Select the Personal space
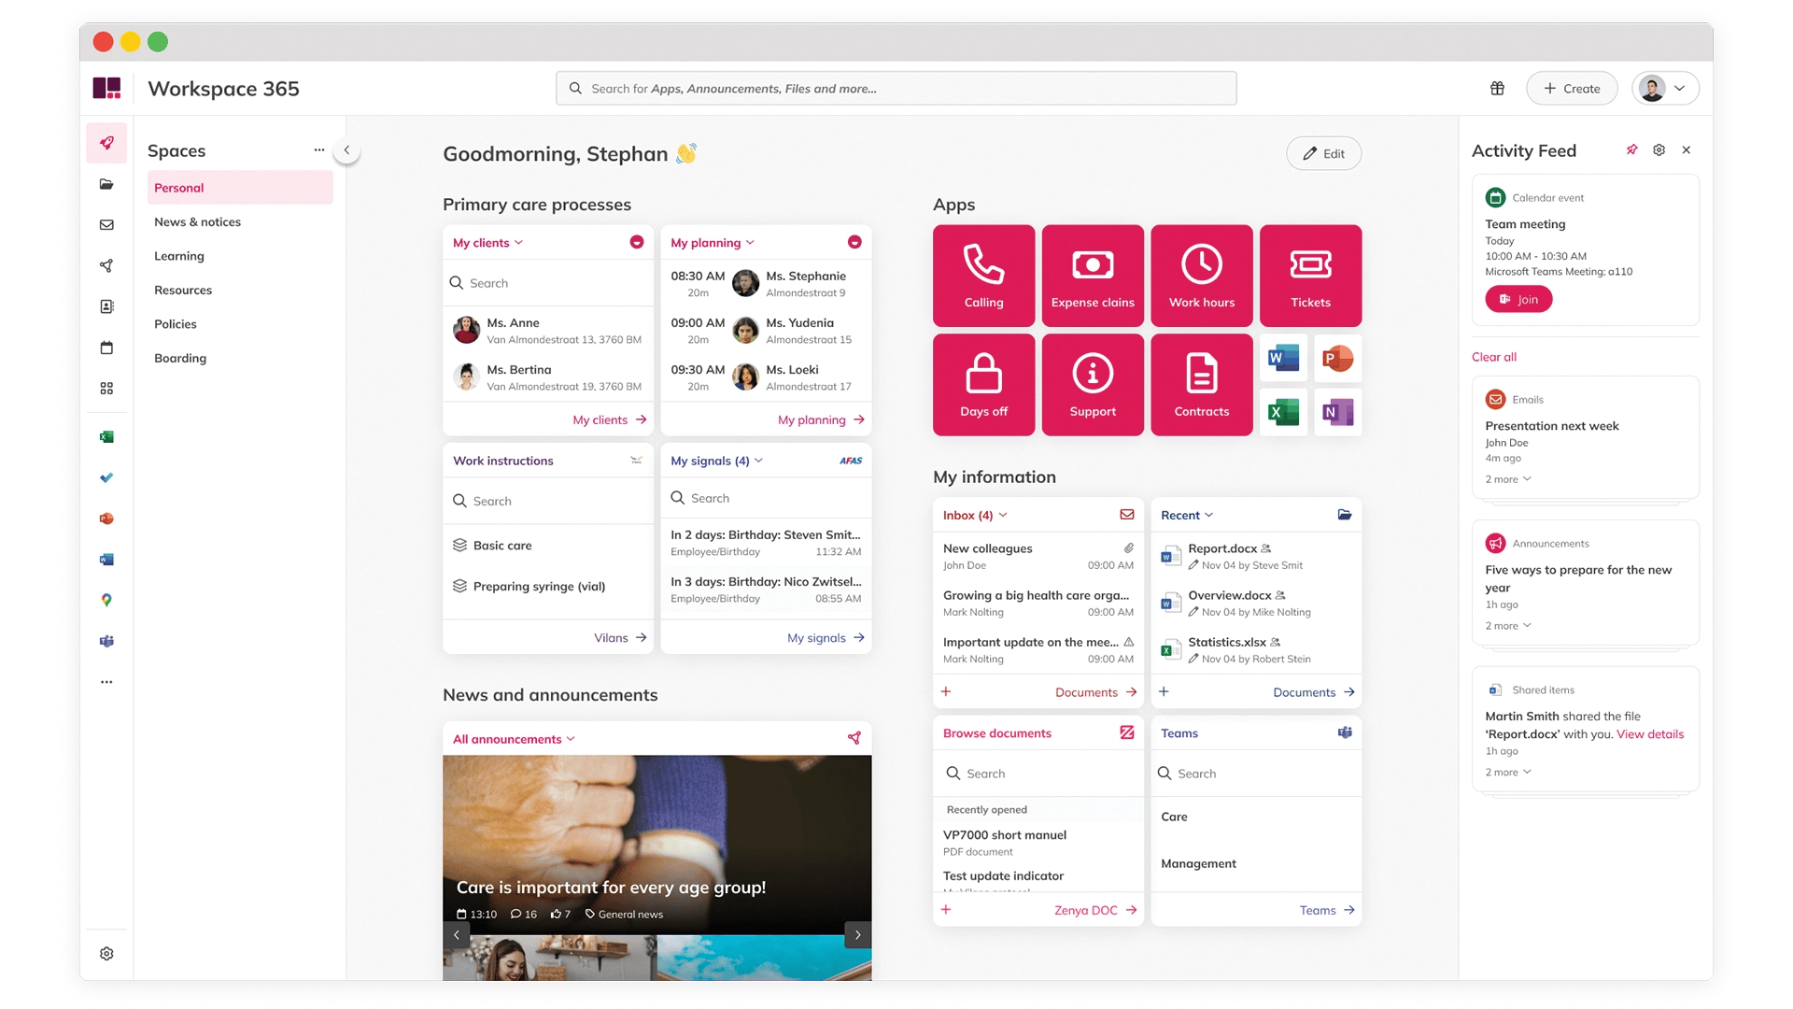 [x=240, y=188]
